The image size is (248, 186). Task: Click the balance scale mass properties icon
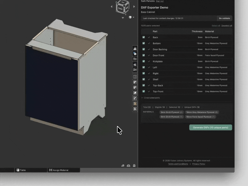pos(134,166)
